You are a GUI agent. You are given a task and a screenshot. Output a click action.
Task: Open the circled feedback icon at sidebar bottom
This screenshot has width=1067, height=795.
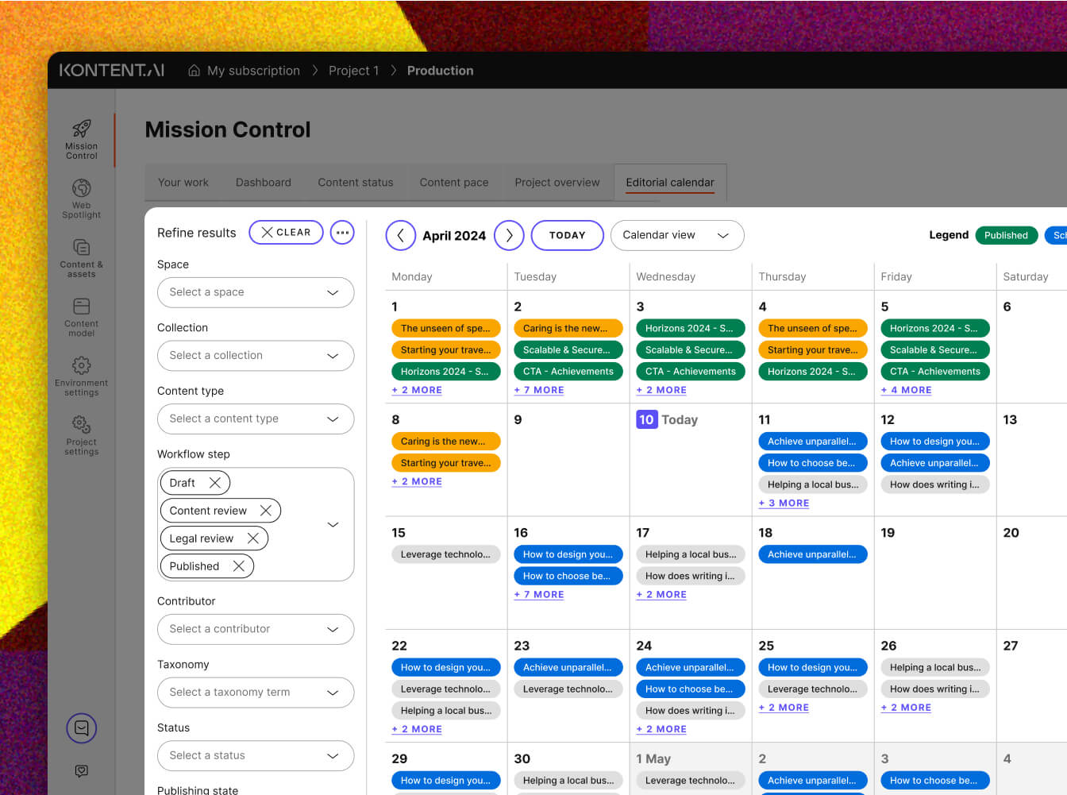81,727
